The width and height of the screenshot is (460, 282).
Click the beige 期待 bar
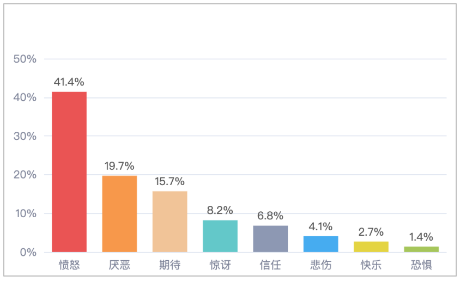point(170,222)
